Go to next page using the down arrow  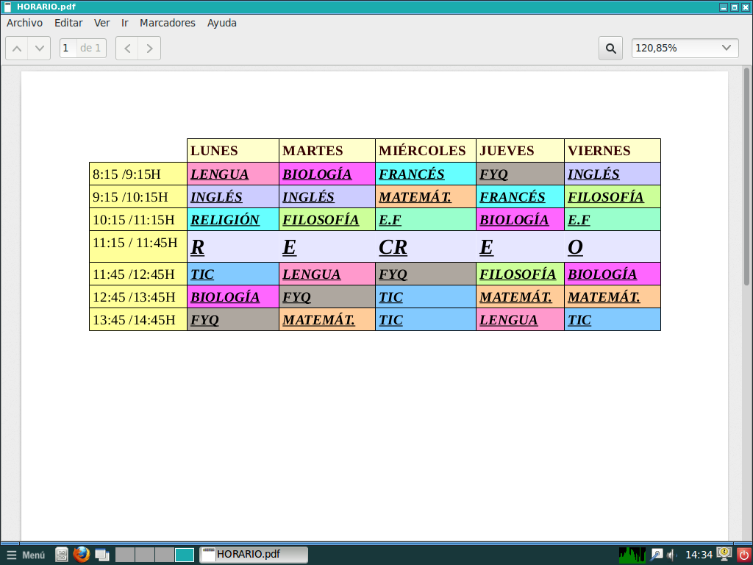pyautogui.click(x=38, y=48)
